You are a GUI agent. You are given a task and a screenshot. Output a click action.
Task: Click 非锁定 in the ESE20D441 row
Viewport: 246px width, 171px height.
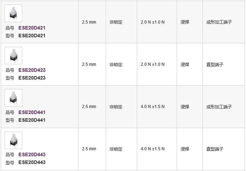tap(116, 107)
